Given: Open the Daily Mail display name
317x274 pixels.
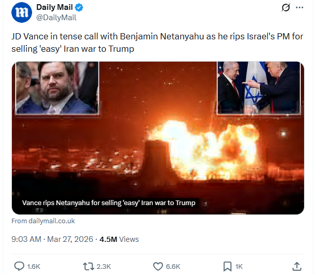Looking at the screenshot, I should coord(55,8).
